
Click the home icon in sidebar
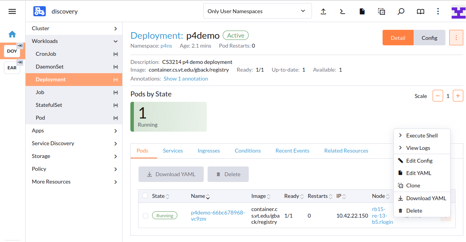12,34
